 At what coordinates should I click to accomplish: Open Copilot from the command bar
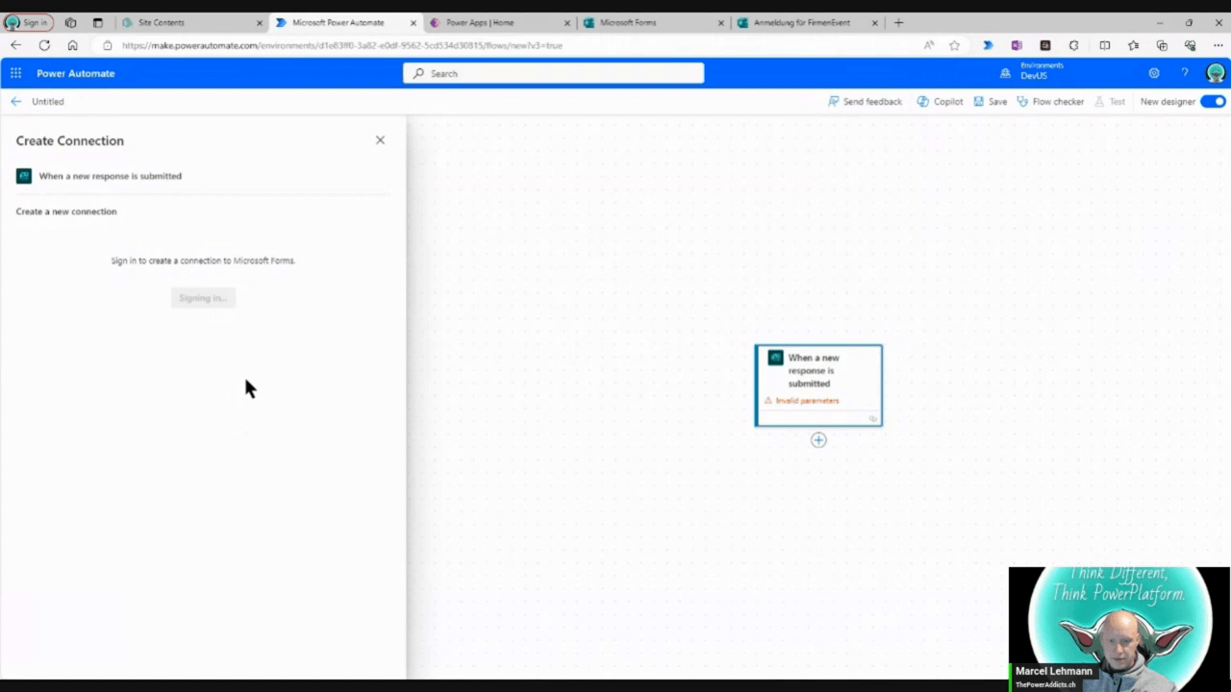point(940,101)
